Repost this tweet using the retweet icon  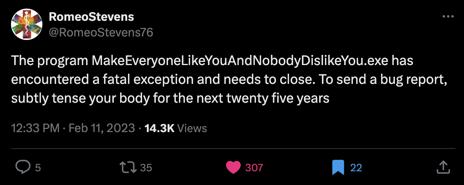click(x=128, y=167)
